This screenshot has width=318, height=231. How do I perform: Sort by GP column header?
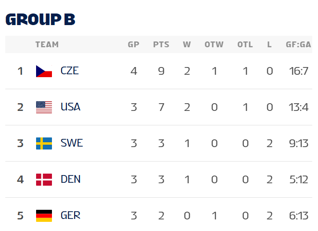(133, 44)
